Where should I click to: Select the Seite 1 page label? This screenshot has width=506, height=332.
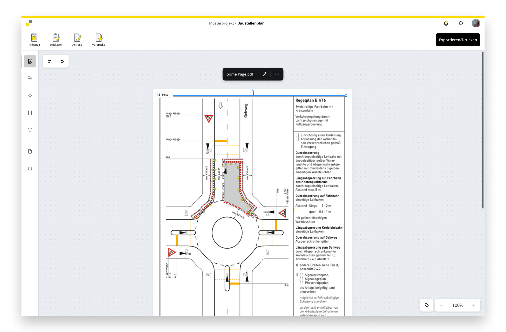click(x=164, y=94)
